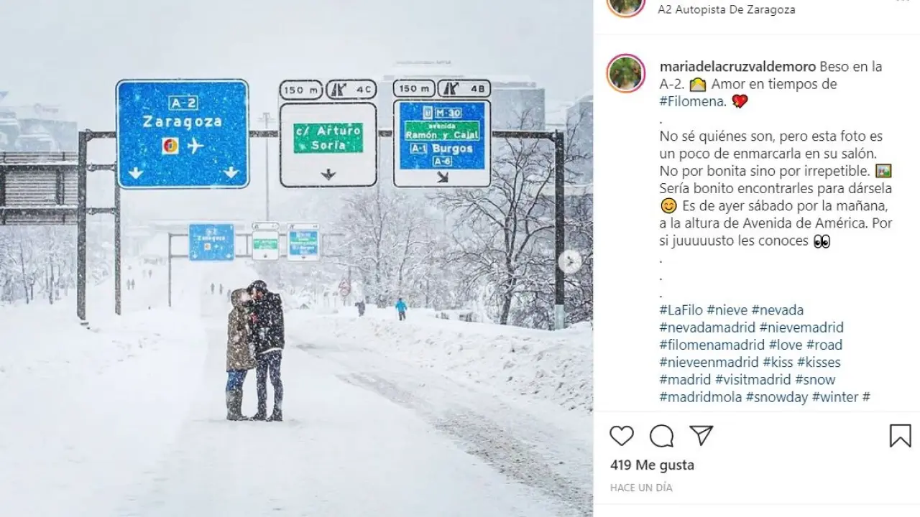Open the profile avatar in the post header
This screenshot has height=517, width=920.
(x=626, y=7)
